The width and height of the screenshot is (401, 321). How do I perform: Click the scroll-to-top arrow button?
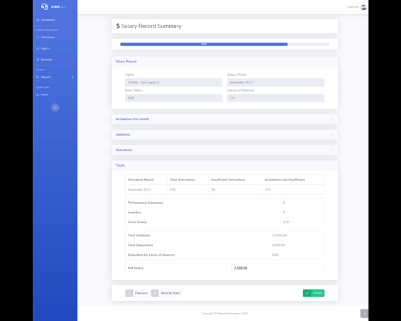pyautogui.click(x=364, y=313)
